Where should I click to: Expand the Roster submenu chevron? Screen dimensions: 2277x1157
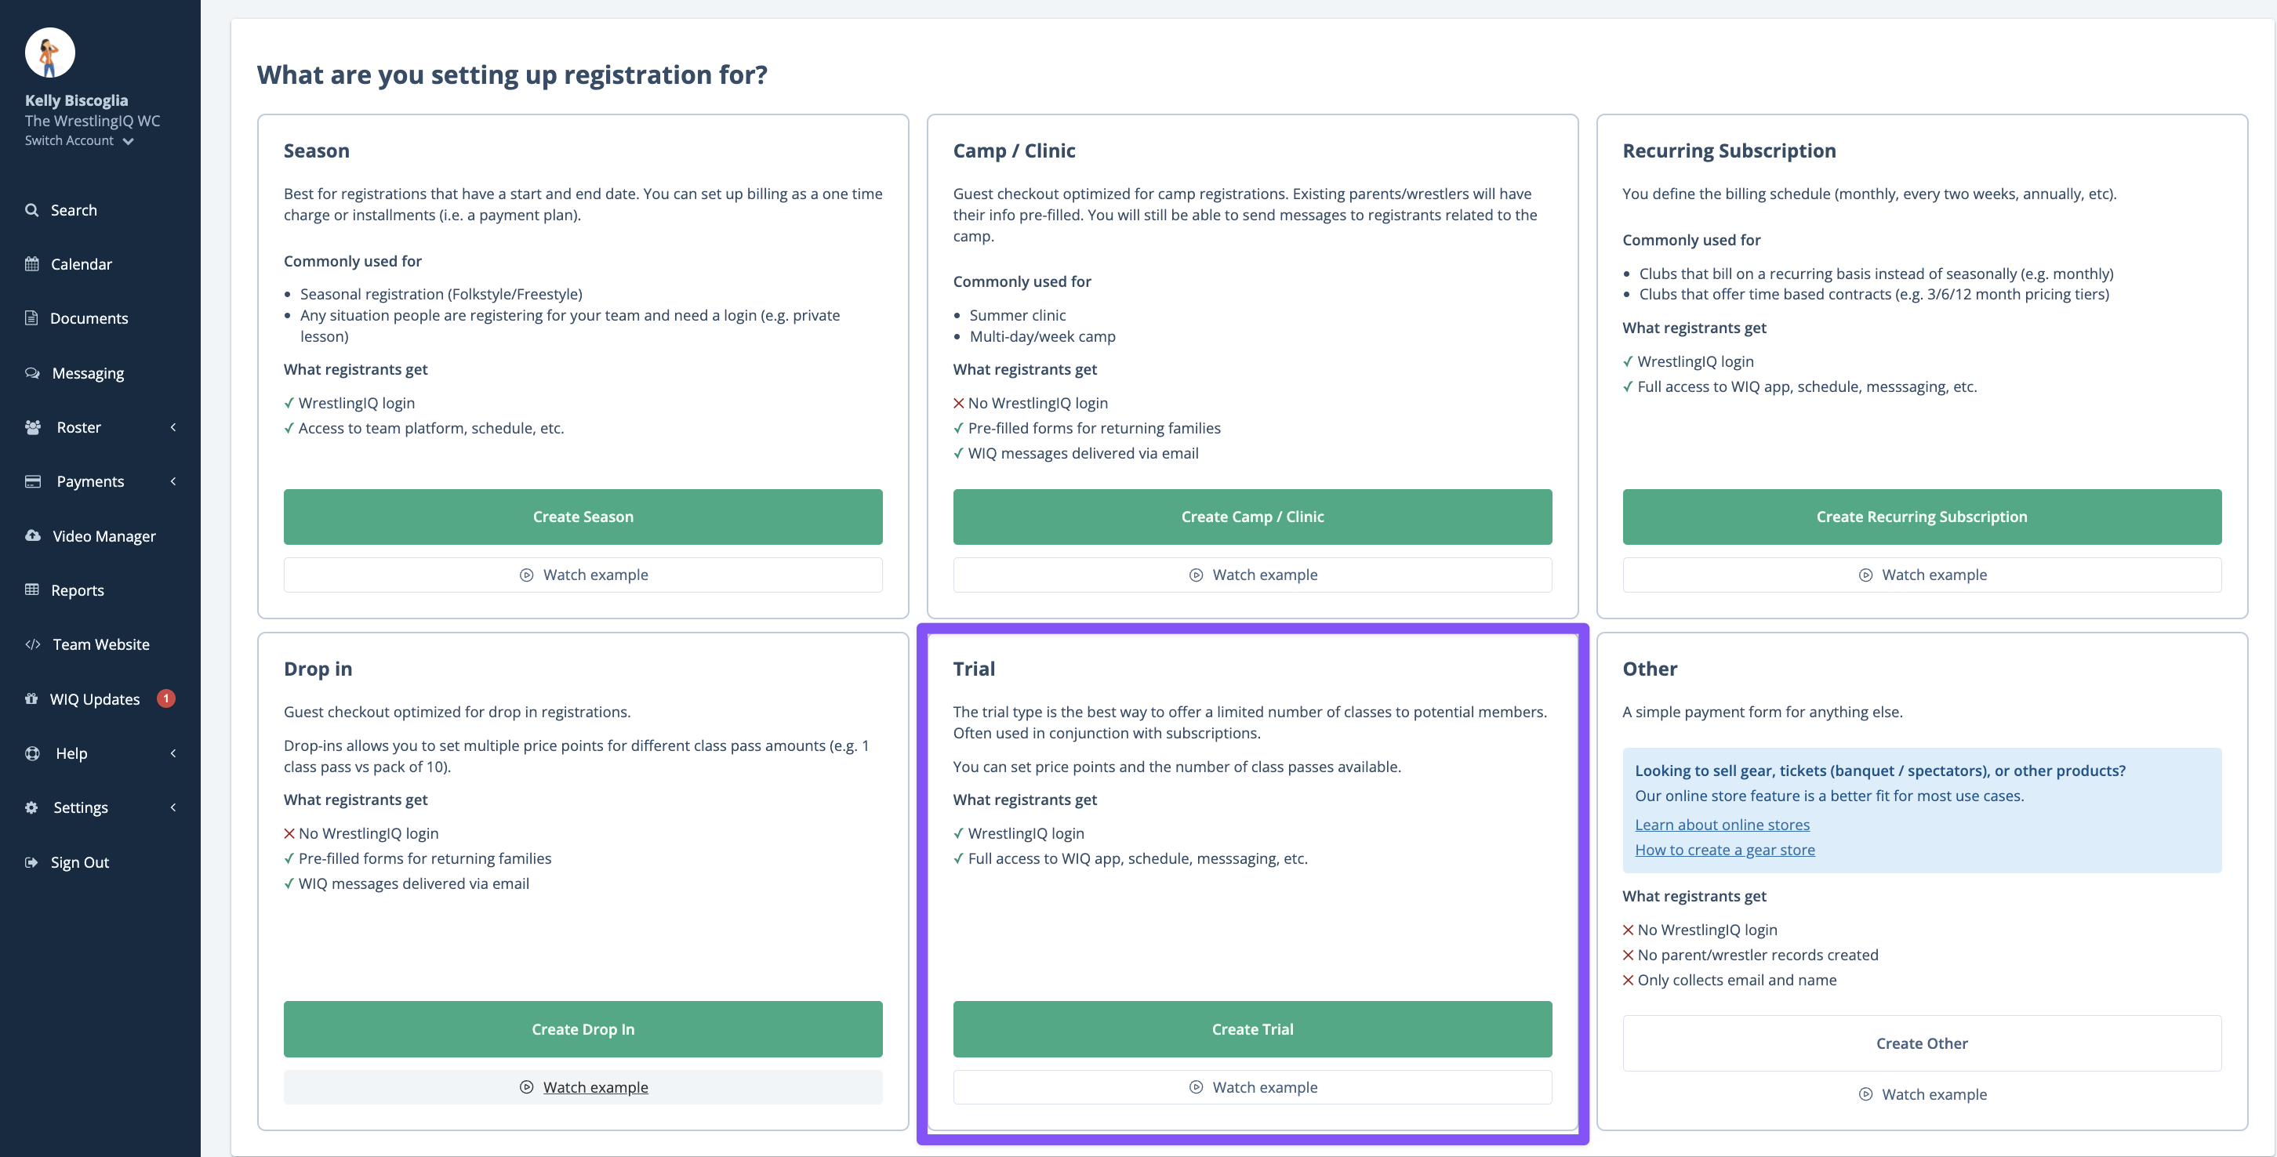[173, 427]
